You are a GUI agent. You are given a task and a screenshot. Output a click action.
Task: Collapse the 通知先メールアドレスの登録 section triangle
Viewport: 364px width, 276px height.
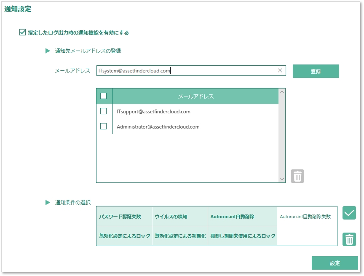(x=48, y=51)
